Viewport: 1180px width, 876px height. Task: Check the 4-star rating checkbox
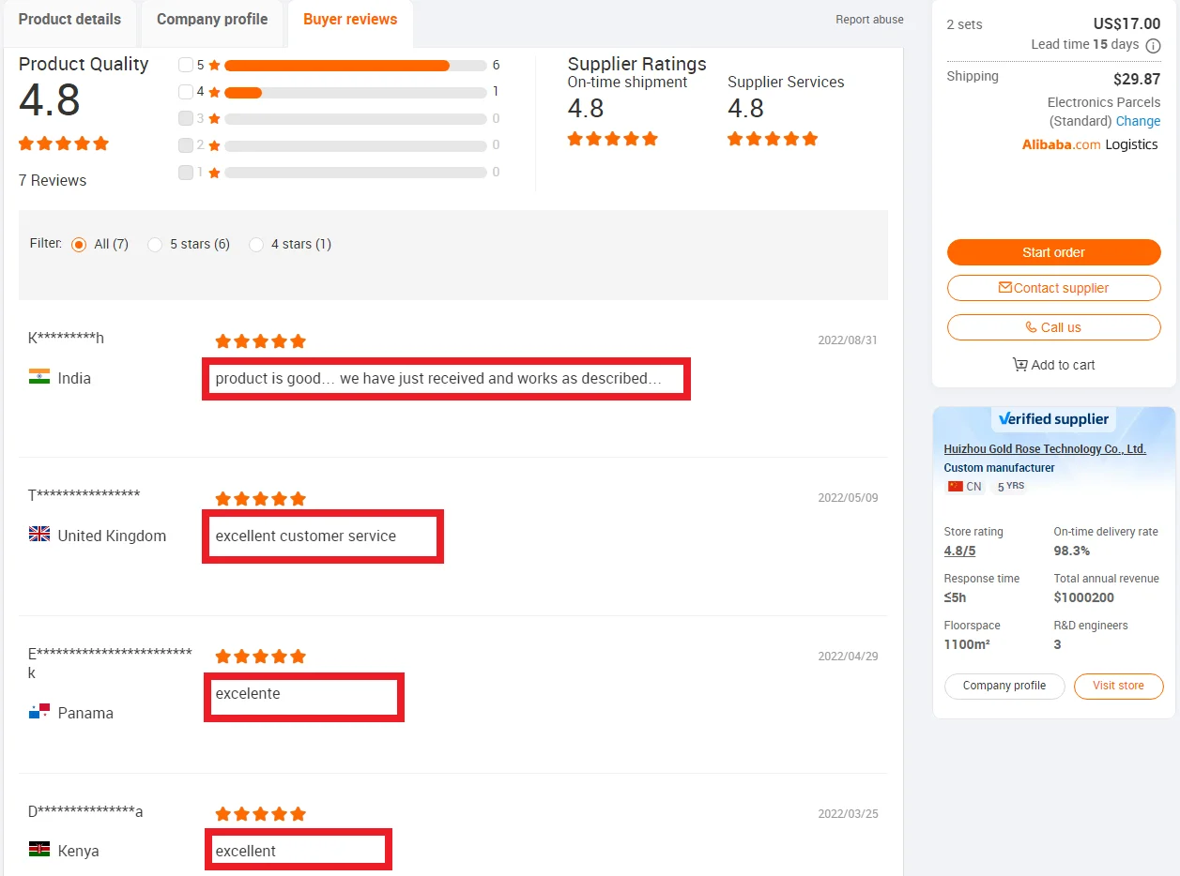(186, 92)
